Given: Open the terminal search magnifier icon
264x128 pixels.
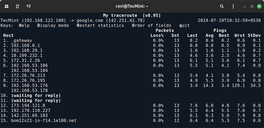Looking at the screenshot, I should point(222,6).
